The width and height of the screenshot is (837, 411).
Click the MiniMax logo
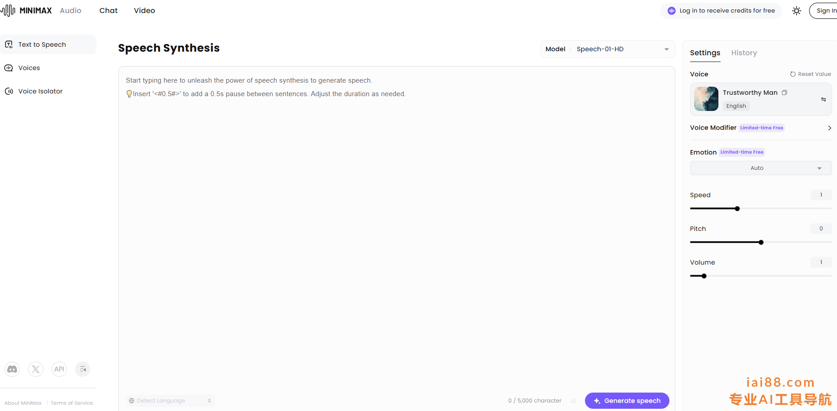pyautogui.click(x=27, y=10)
